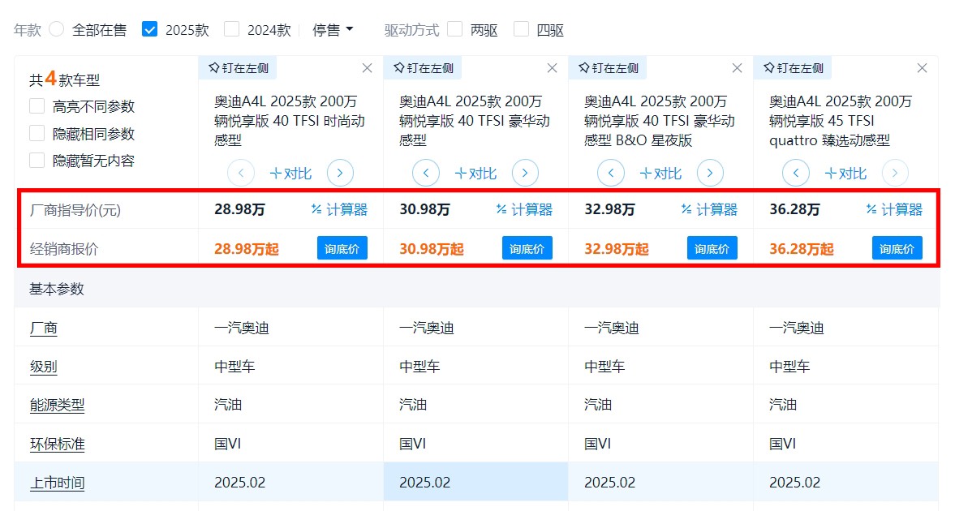955x511 pixels.
Task: Check the 2024款 checkbox
Action: [231, 29]
